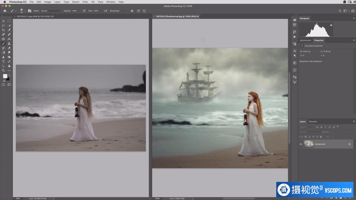Click the search magnifier in options bar
356x200 pixels.
[x=340, y=11]
